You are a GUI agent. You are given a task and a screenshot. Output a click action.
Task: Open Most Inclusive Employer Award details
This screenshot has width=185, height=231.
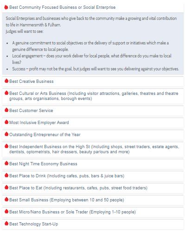click(x=93, y=123)
